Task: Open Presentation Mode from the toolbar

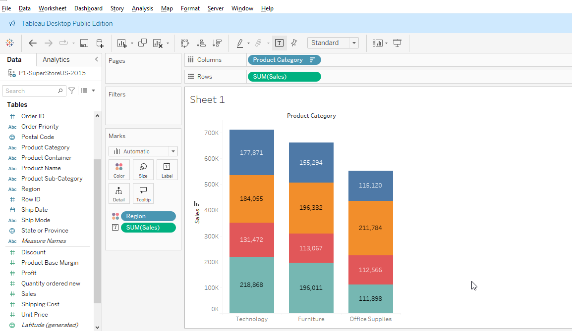Action: (397, 43)
